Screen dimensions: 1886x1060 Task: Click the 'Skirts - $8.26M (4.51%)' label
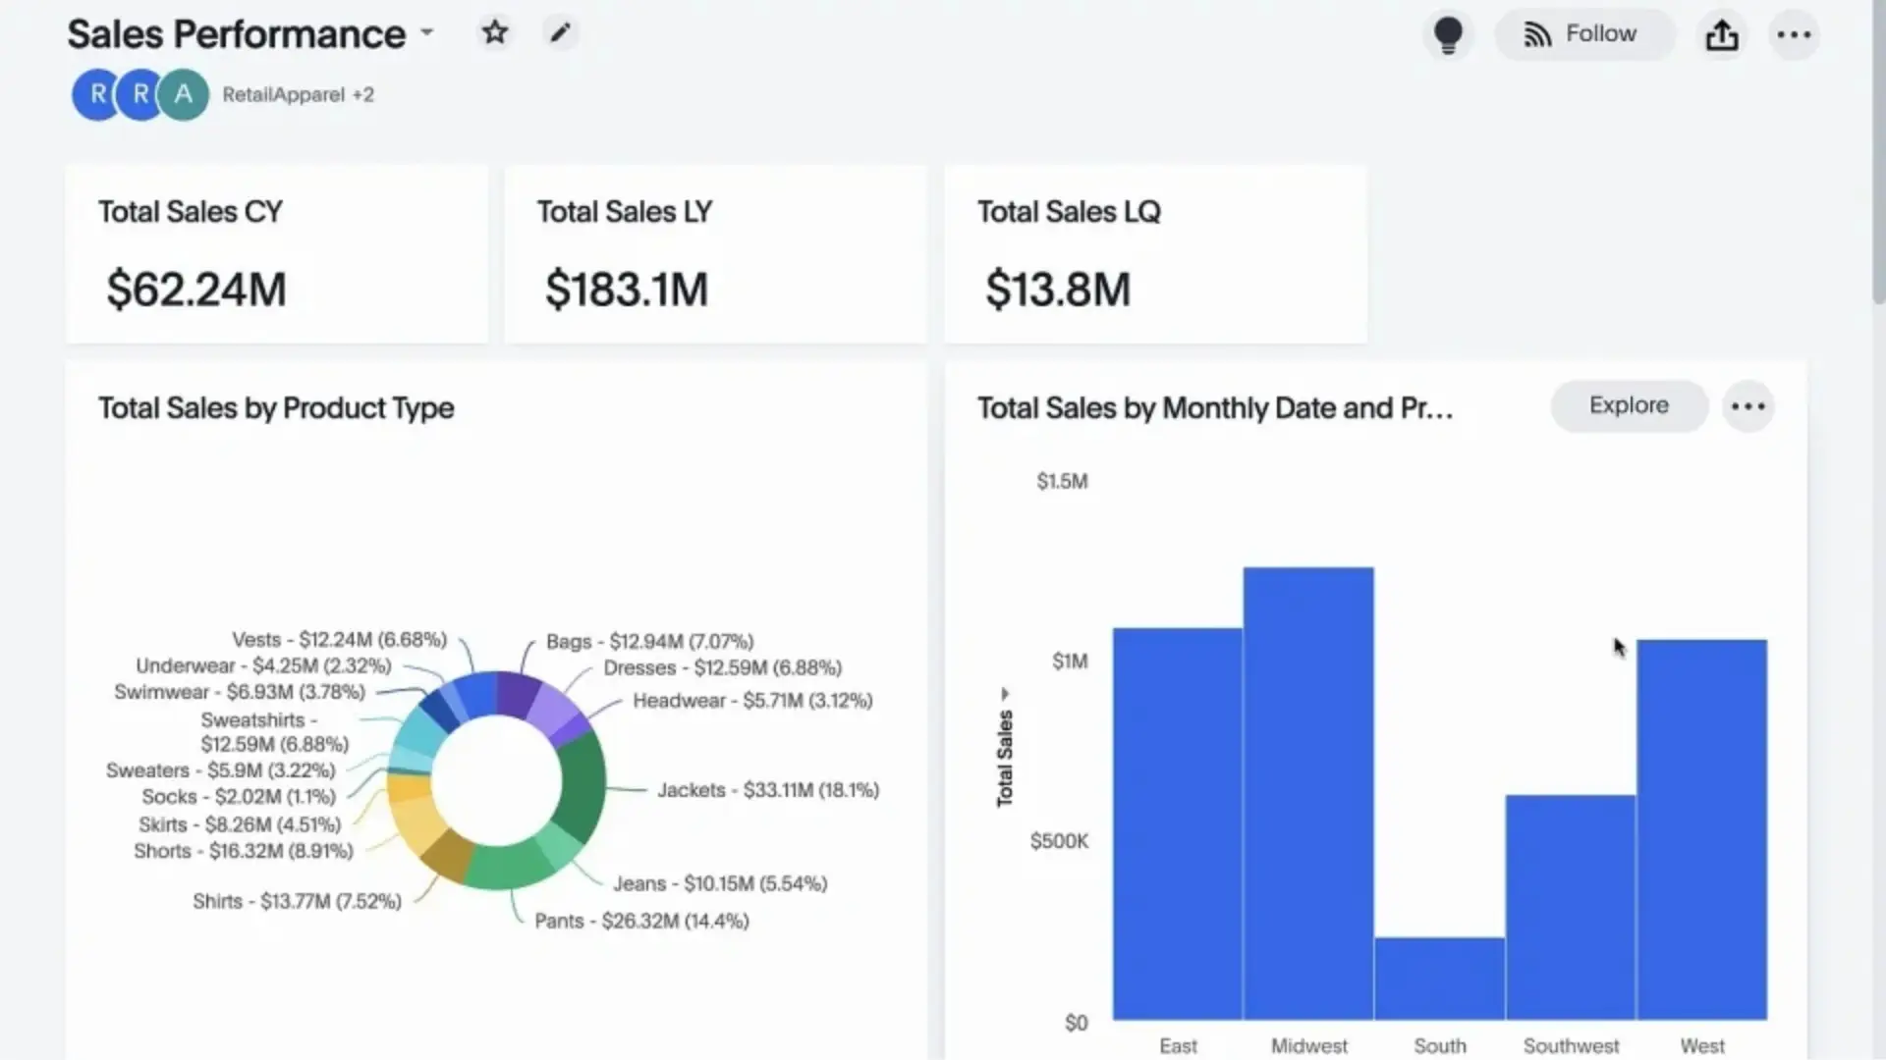(240, 824)
